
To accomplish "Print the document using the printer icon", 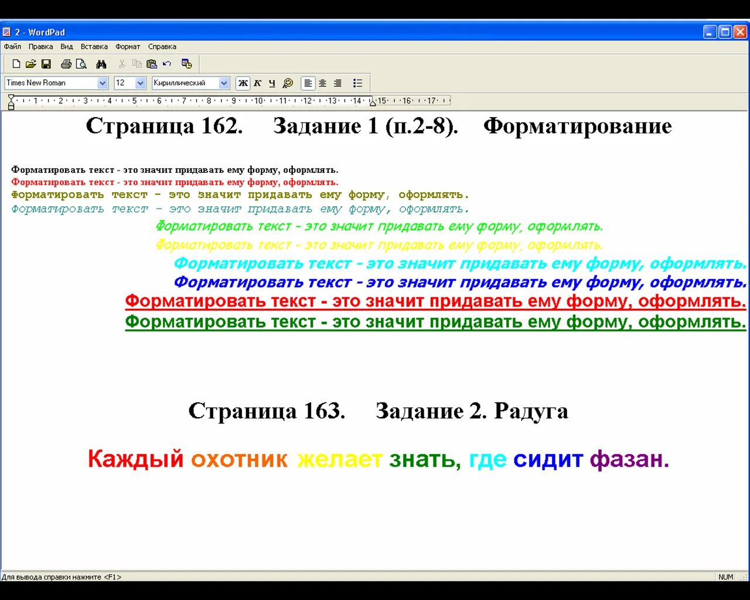I will [x=66, y=64].
